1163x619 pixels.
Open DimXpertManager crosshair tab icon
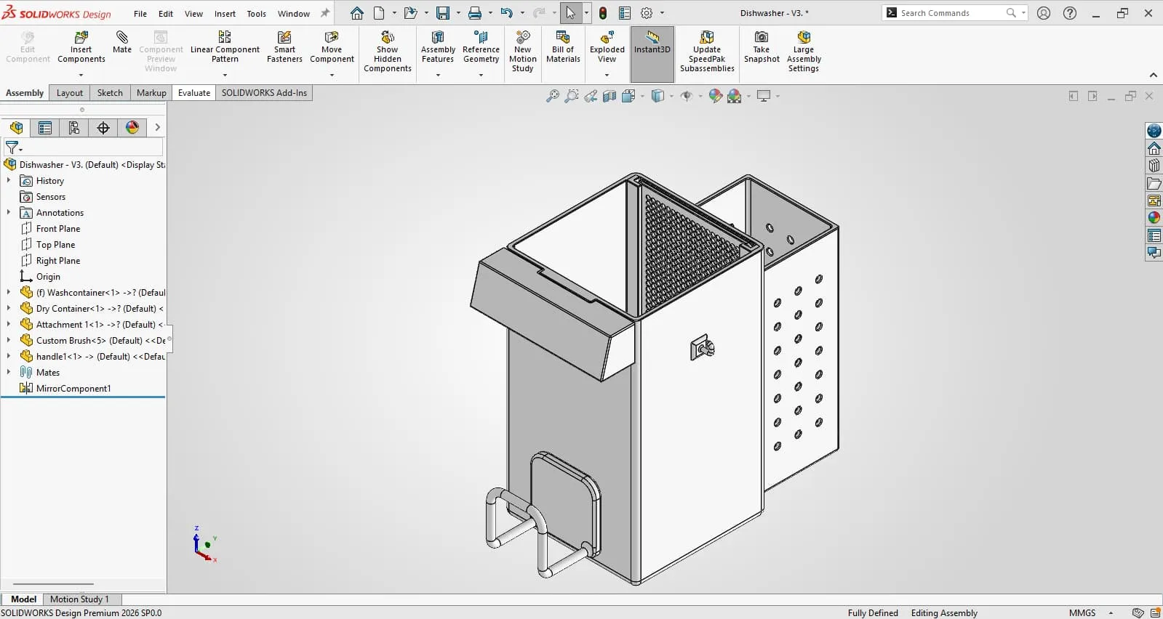(x=103, y=128)
